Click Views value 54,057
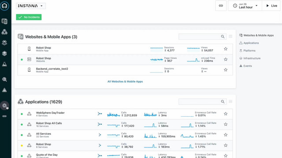 (x=208, y=50)
